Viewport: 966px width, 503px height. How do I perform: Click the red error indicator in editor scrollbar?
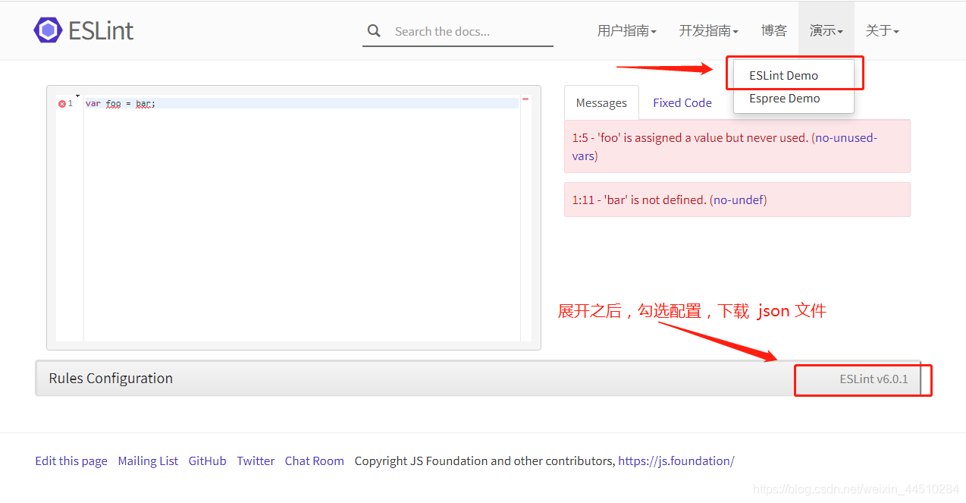click(x=525, y=99)
